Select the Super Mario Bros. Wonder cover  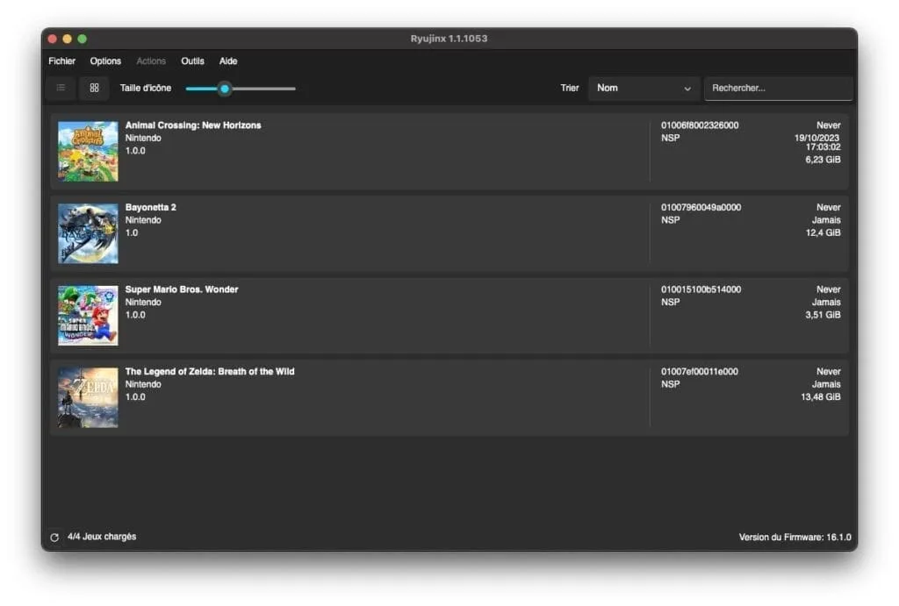pyautogui.click(x=88, y=315)
